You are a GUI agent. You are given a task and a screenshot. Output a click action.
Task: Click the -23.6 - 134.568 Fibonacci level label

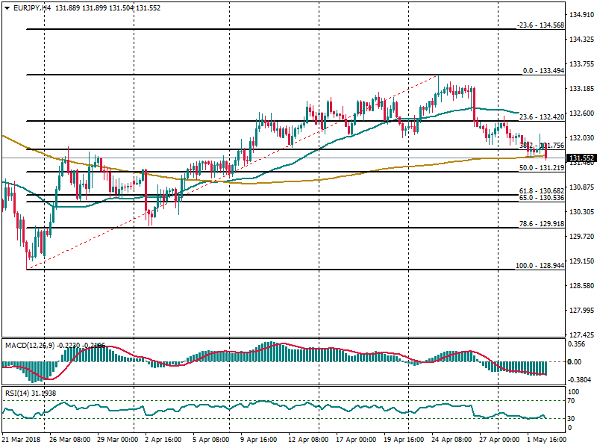pos(540,25)
